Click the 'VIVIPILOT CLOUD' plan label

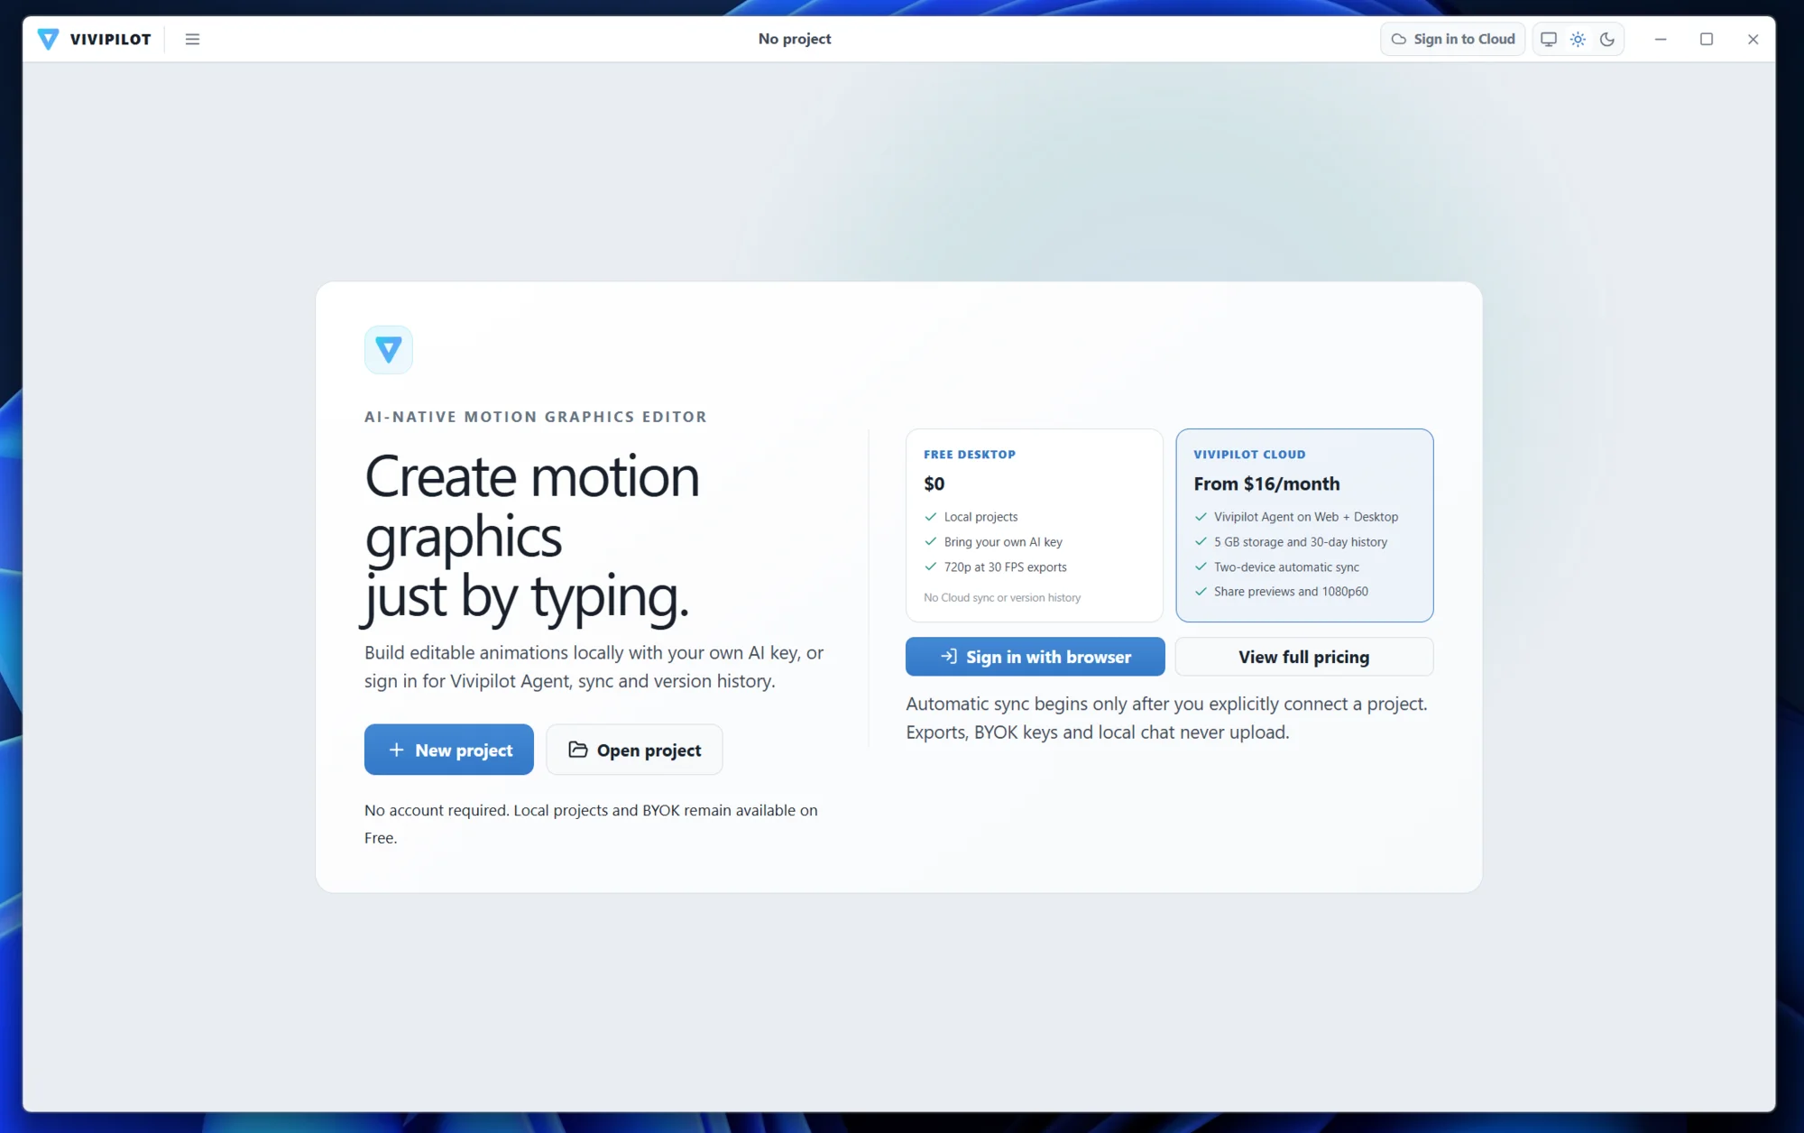1249,455
